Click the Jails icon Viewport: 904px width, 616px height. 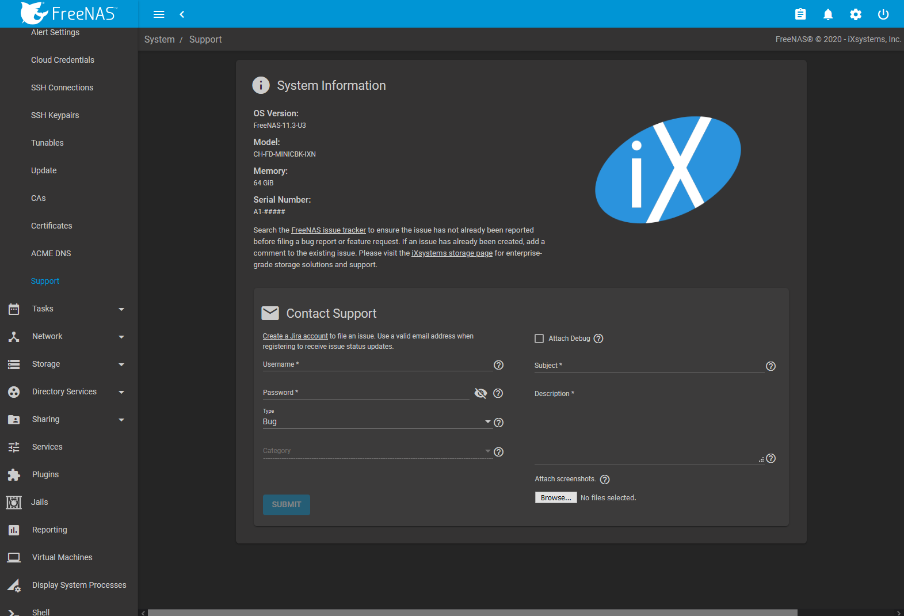tap(14, 503)
